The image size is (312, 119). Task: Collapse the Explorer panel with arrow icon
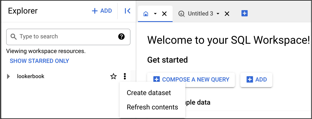coord(127,11)
